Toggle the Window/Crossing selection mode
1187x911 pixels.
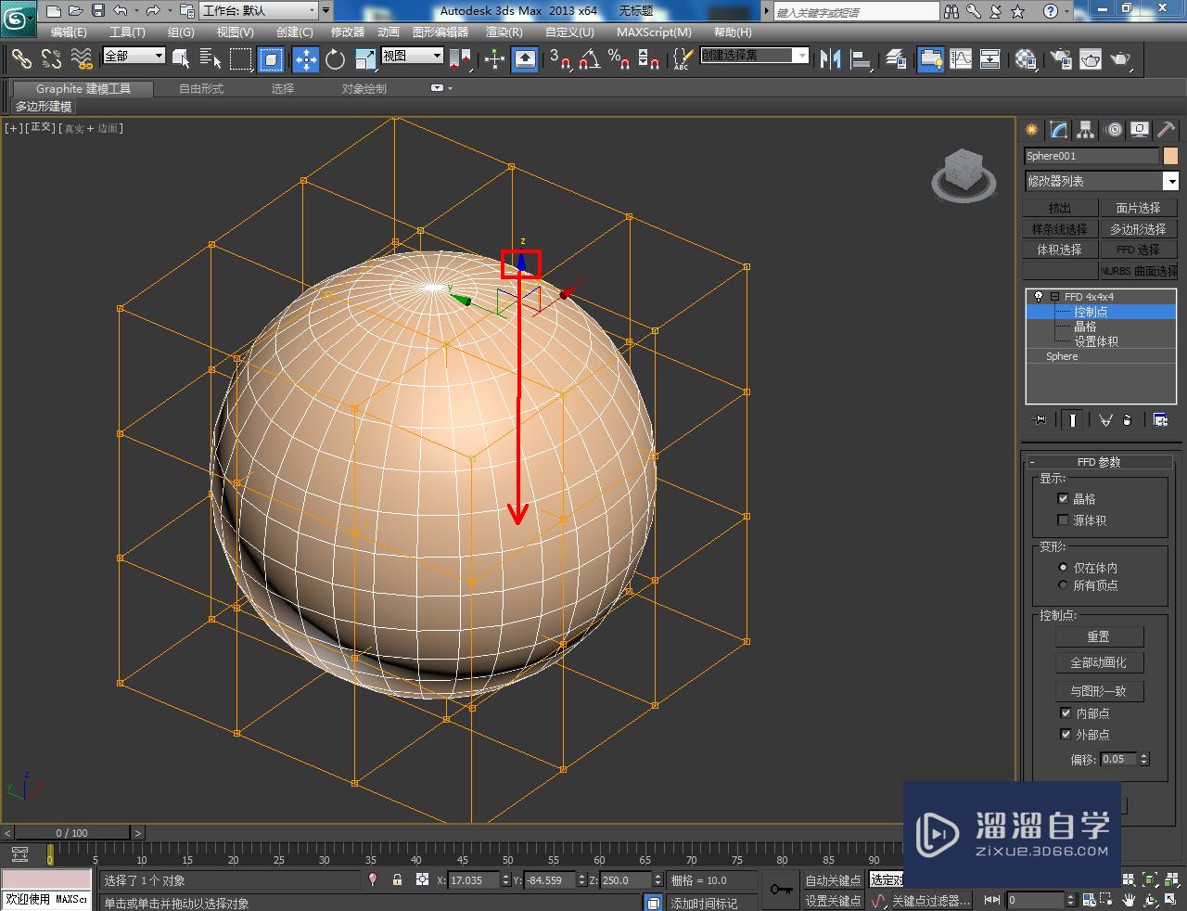[x=270, y=59]
